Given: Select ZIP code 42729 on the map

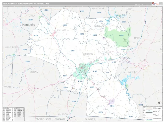Looking at the screenshot, I should (x=123, y=22).
